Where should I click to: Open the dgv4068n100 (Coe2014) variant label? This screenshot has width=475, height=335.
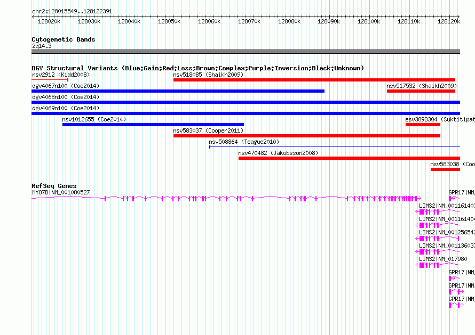[66, 97]
